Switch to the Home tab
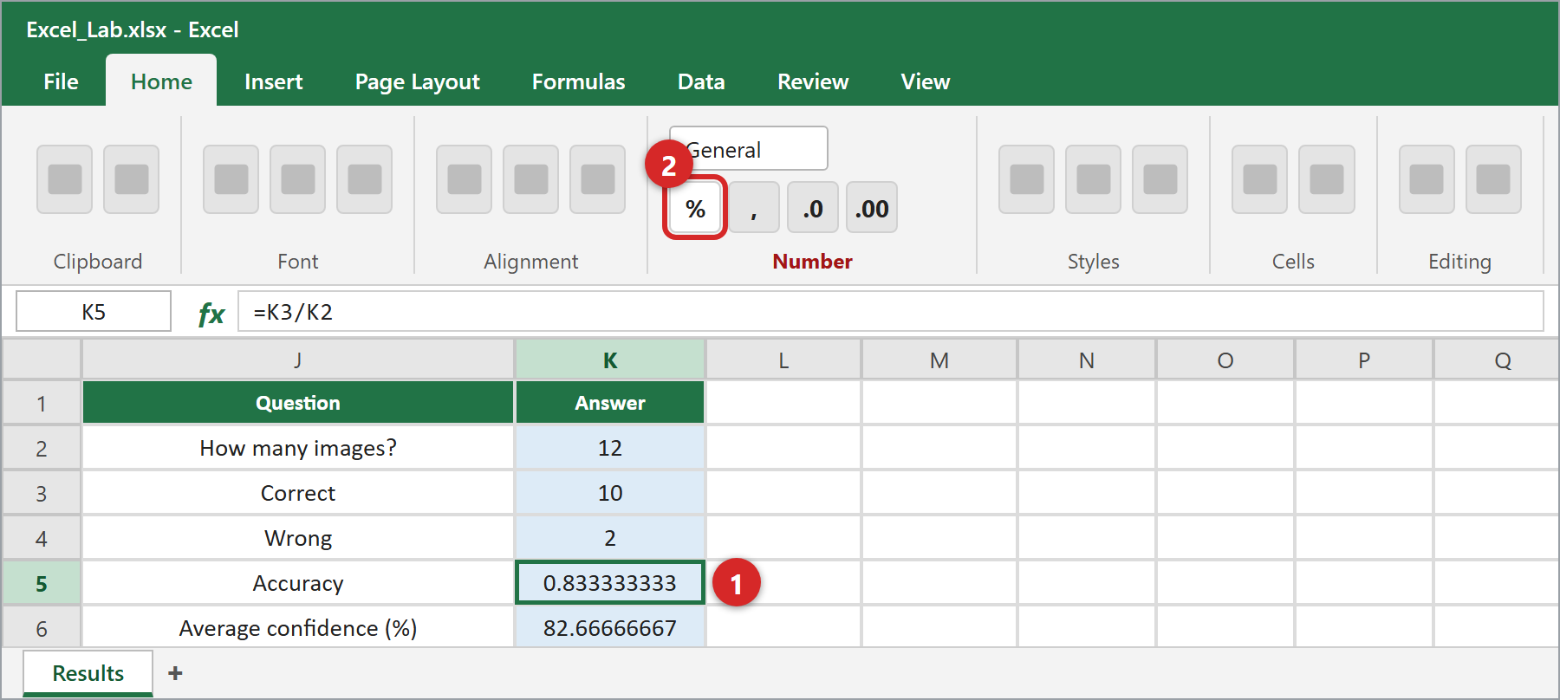The width and height of the screenshot is (1560, 700). point(161,81)
